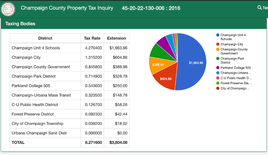
Task: Click the Champaign County Property Tax Inquiry title
Action: tap(67, 8)
